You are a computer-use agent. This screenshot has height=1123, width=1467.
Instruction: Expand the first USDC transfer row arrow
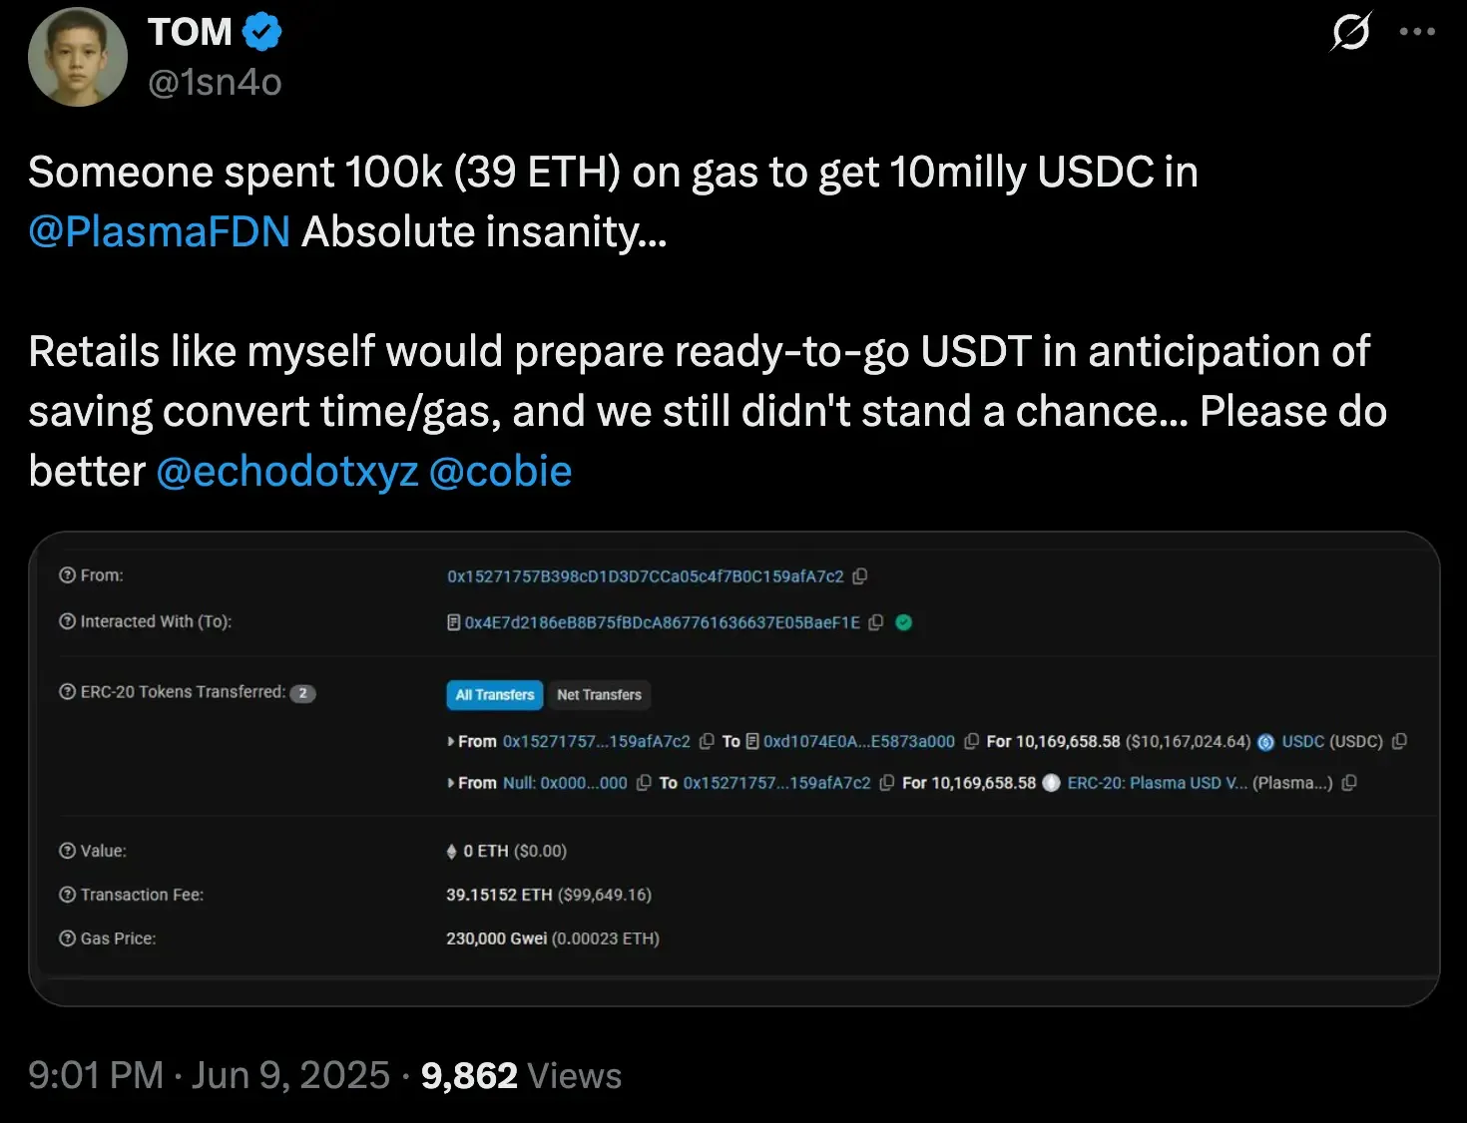(x=451, y=742)
